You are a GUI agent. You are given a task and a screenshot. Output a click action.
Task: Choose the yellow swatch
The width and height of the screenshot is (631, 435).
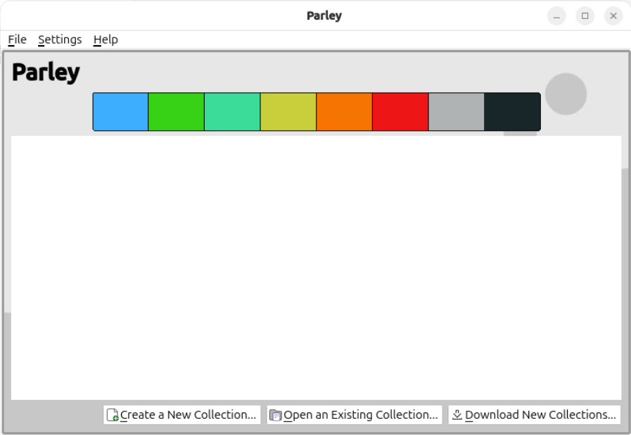click(x=288, y=112)
